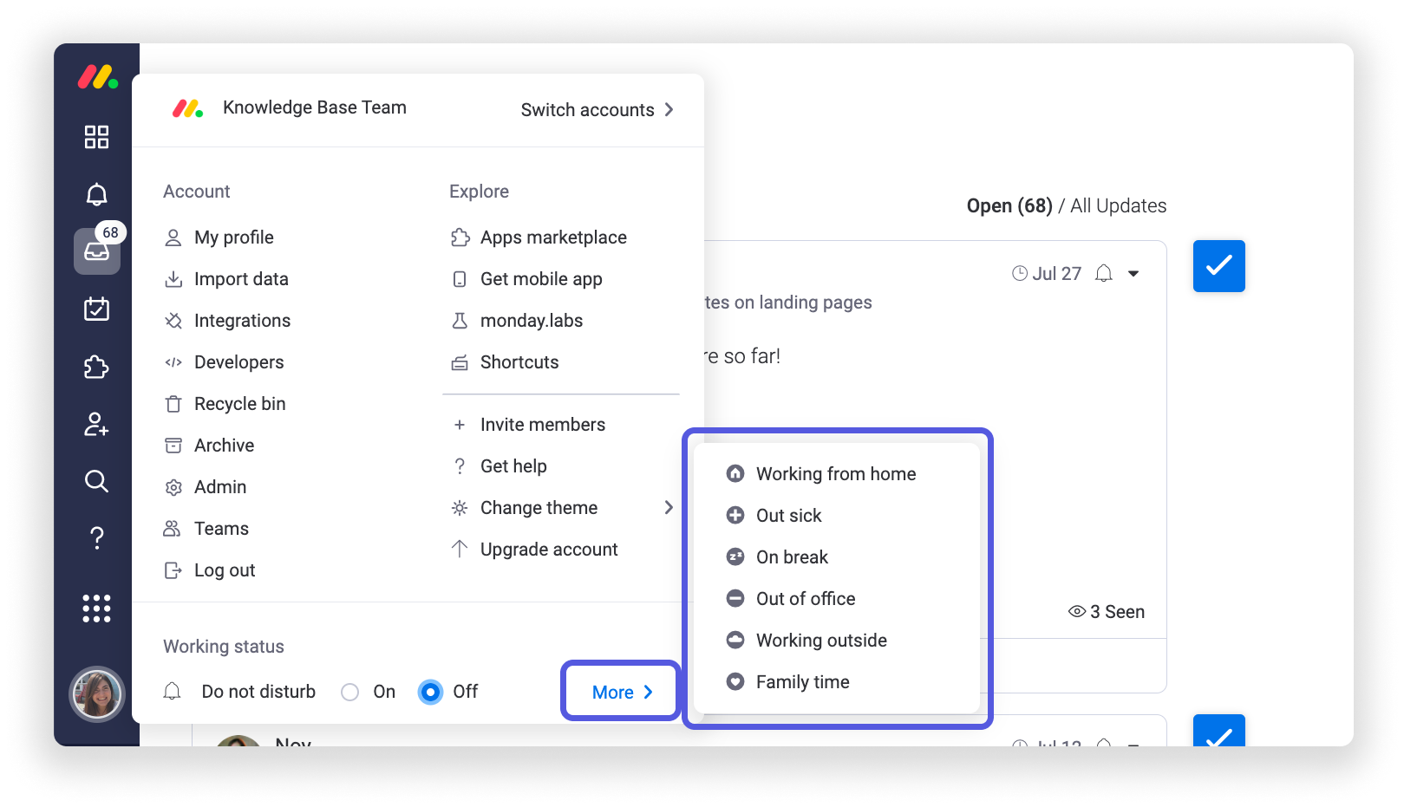Open Integrations
The image size is (1404, 807).
point(242,321)
